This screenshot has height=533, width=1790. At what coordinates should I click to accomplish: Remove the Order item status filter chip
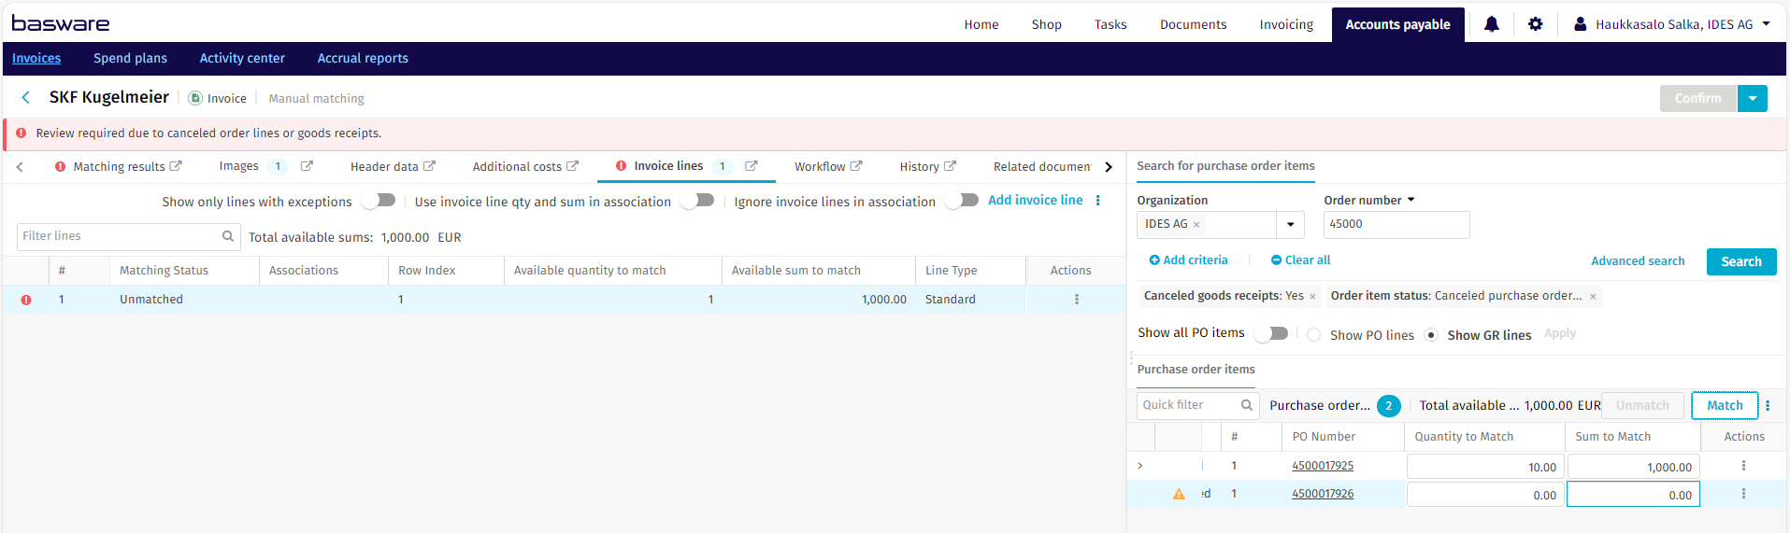click(1593, 297)
